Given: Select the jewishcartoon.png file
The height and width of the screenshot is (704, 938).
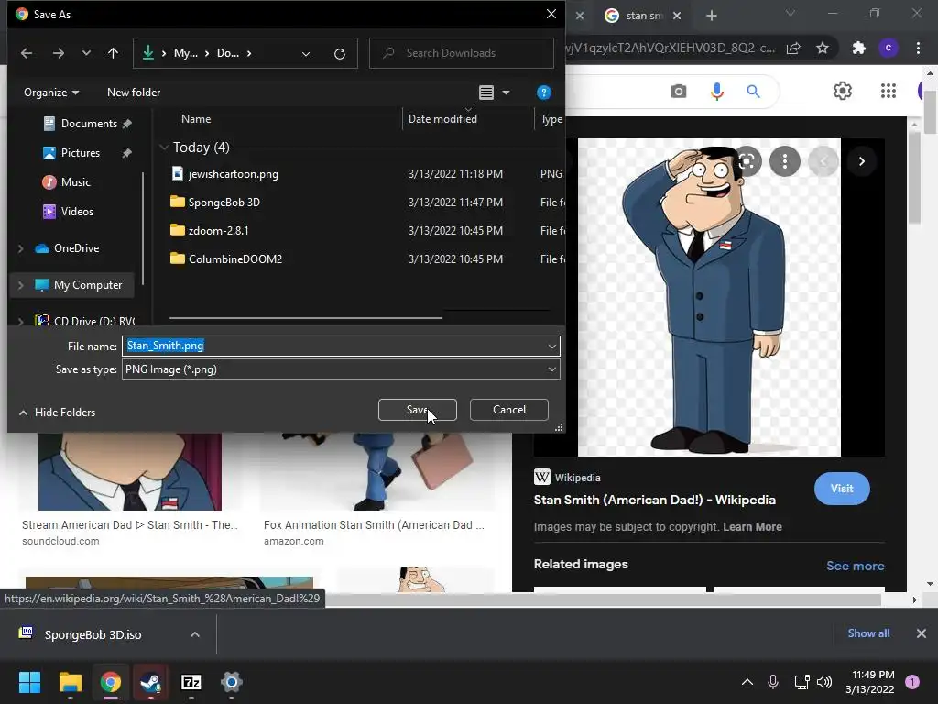Looking at the screenshot, I should [233, 174].
